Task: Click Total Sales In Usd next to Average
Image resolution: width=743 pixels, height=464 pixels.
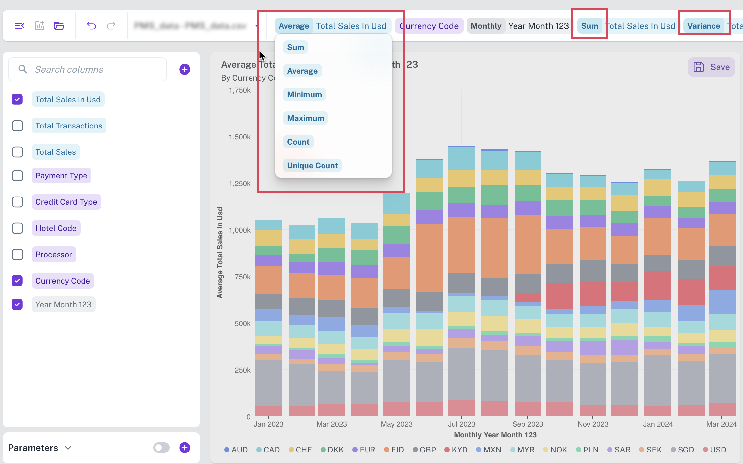Action: 351,26
